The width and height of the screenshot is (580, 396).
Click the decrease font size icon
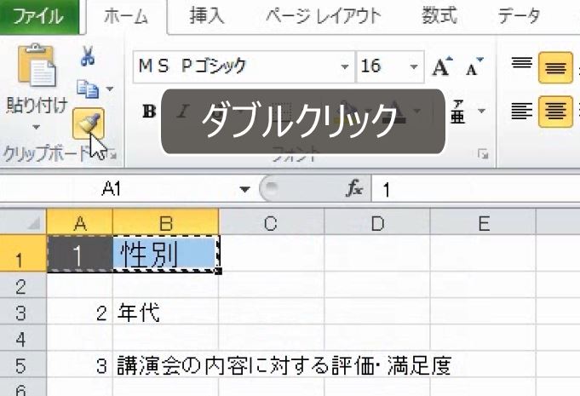474,66
